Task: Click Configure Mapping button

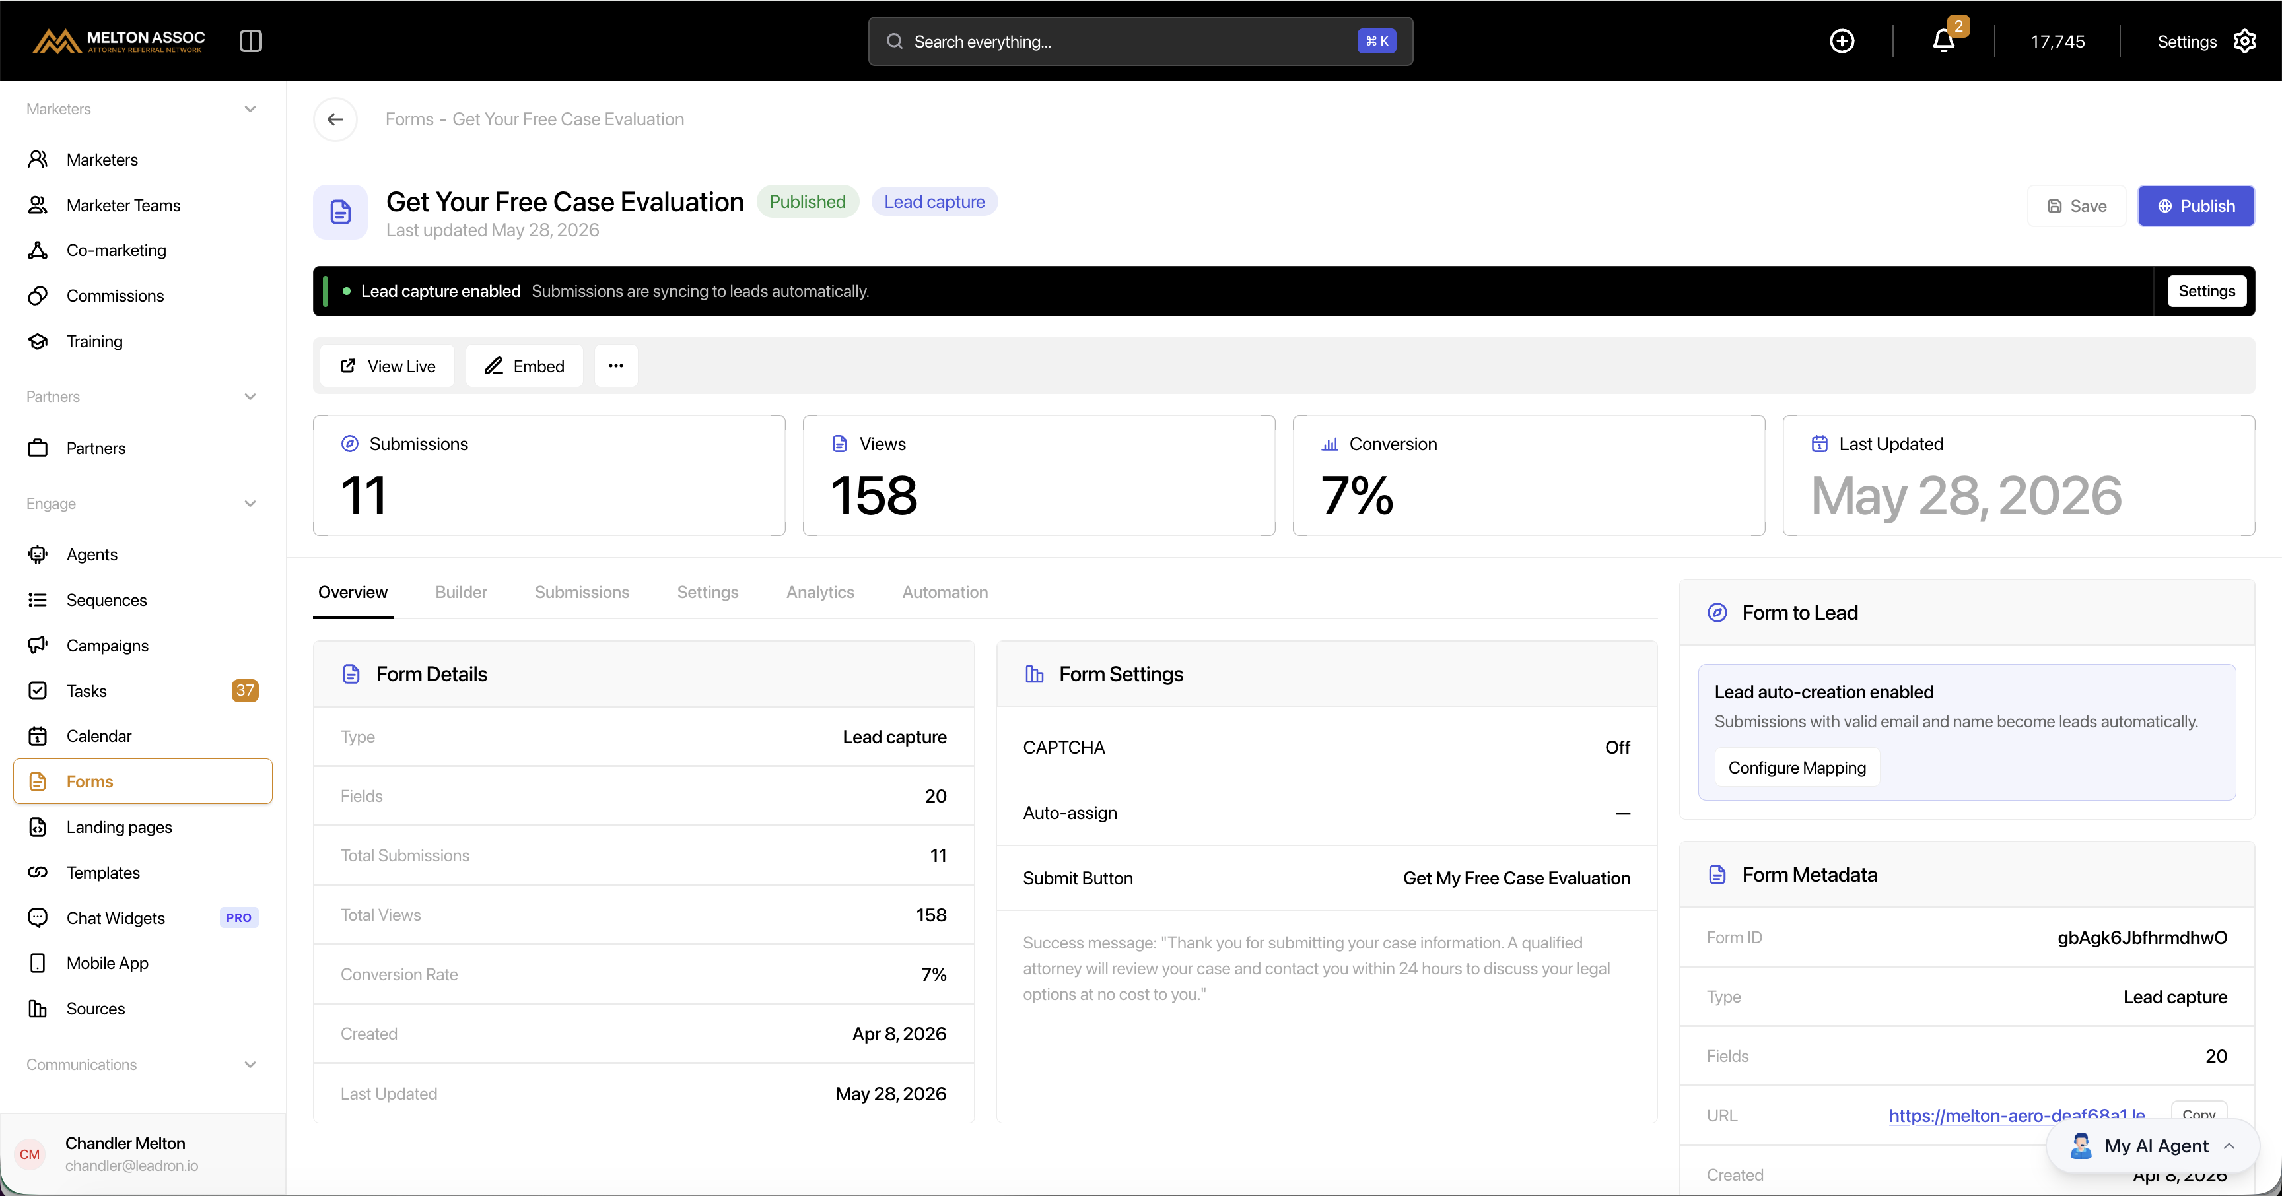Action: pyautogui.click(x=1797, y=768)
